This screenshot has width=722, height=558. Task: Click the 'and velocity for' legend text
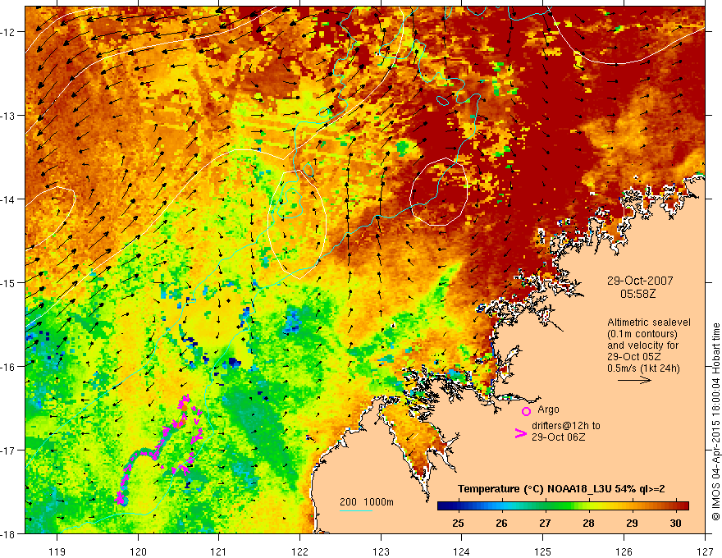(x=642, y=345)
